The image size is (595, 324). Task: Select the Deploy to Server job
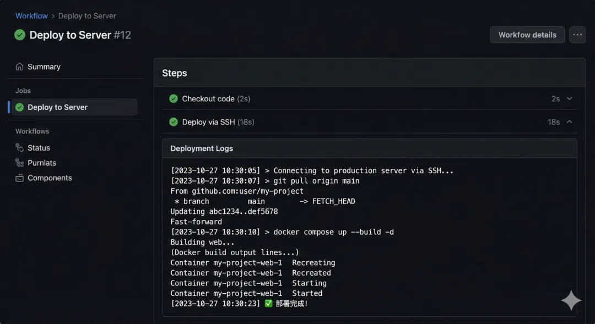point(57,107)
